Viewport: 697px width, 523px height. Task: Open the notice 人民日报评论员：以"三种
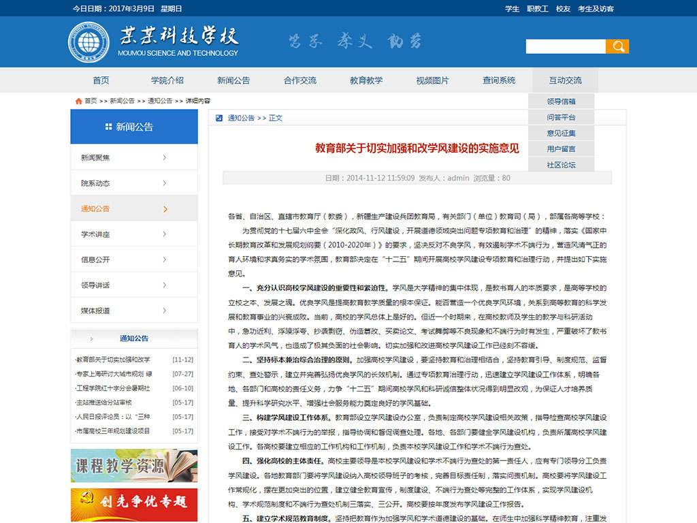pos(113,417)
